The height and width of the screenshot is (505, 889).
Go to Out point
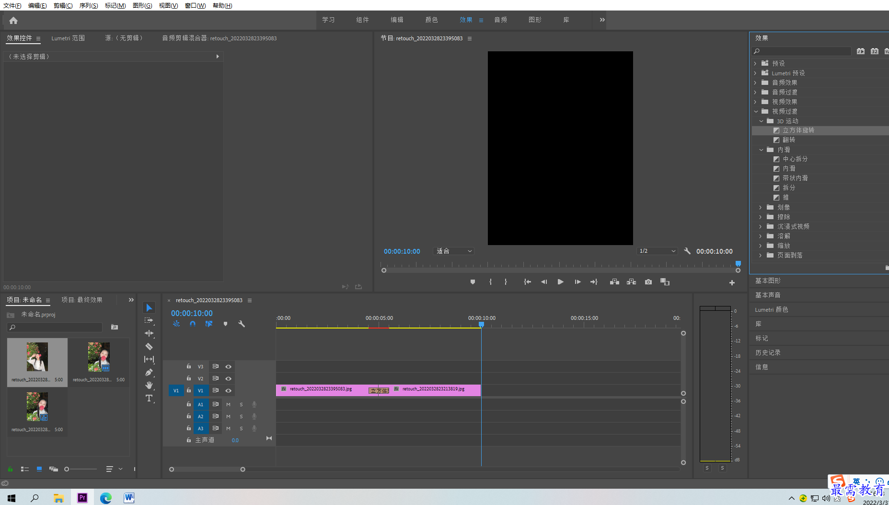(594, 282)
